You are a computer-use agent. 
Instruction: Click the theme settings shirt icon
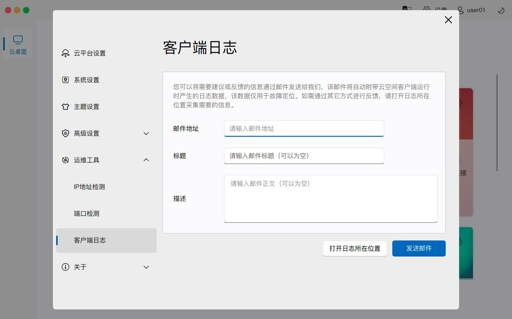65,107
